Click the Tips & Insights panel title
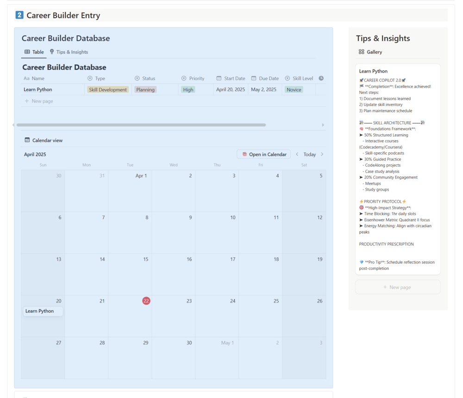This screenshot has height=398, width=463. tap(383, 38)
